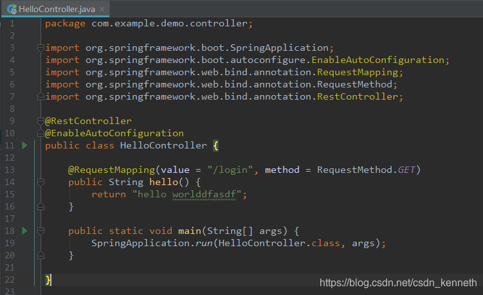Click the value attribute on line 13

coord(175,170)
